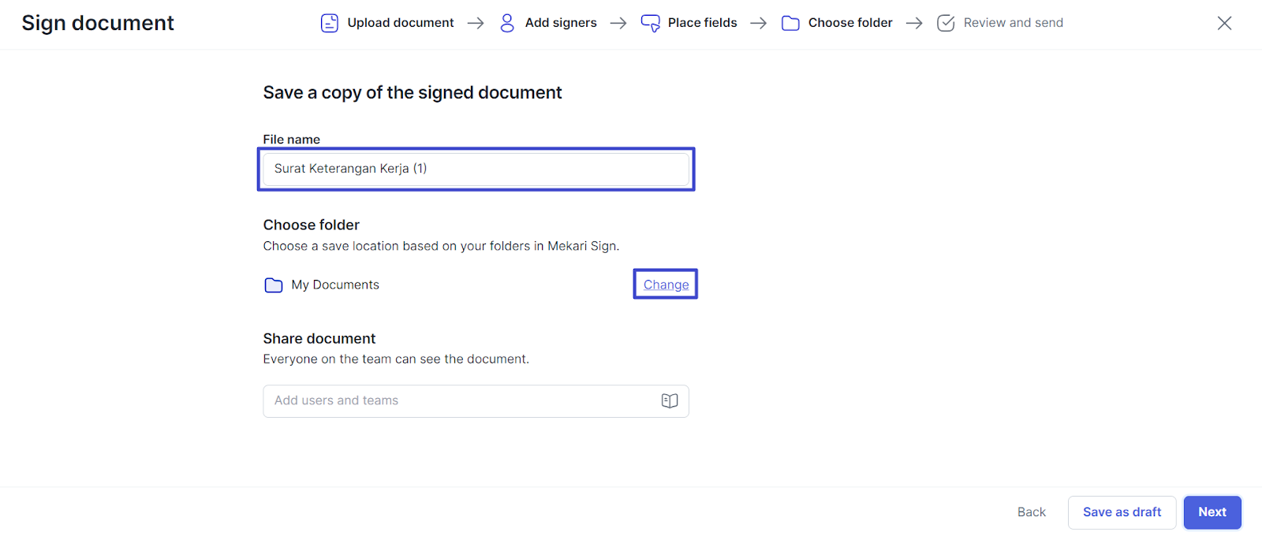Screen dimensions: 1262x536
Task: Focus the File name text field
Action: 476,169
